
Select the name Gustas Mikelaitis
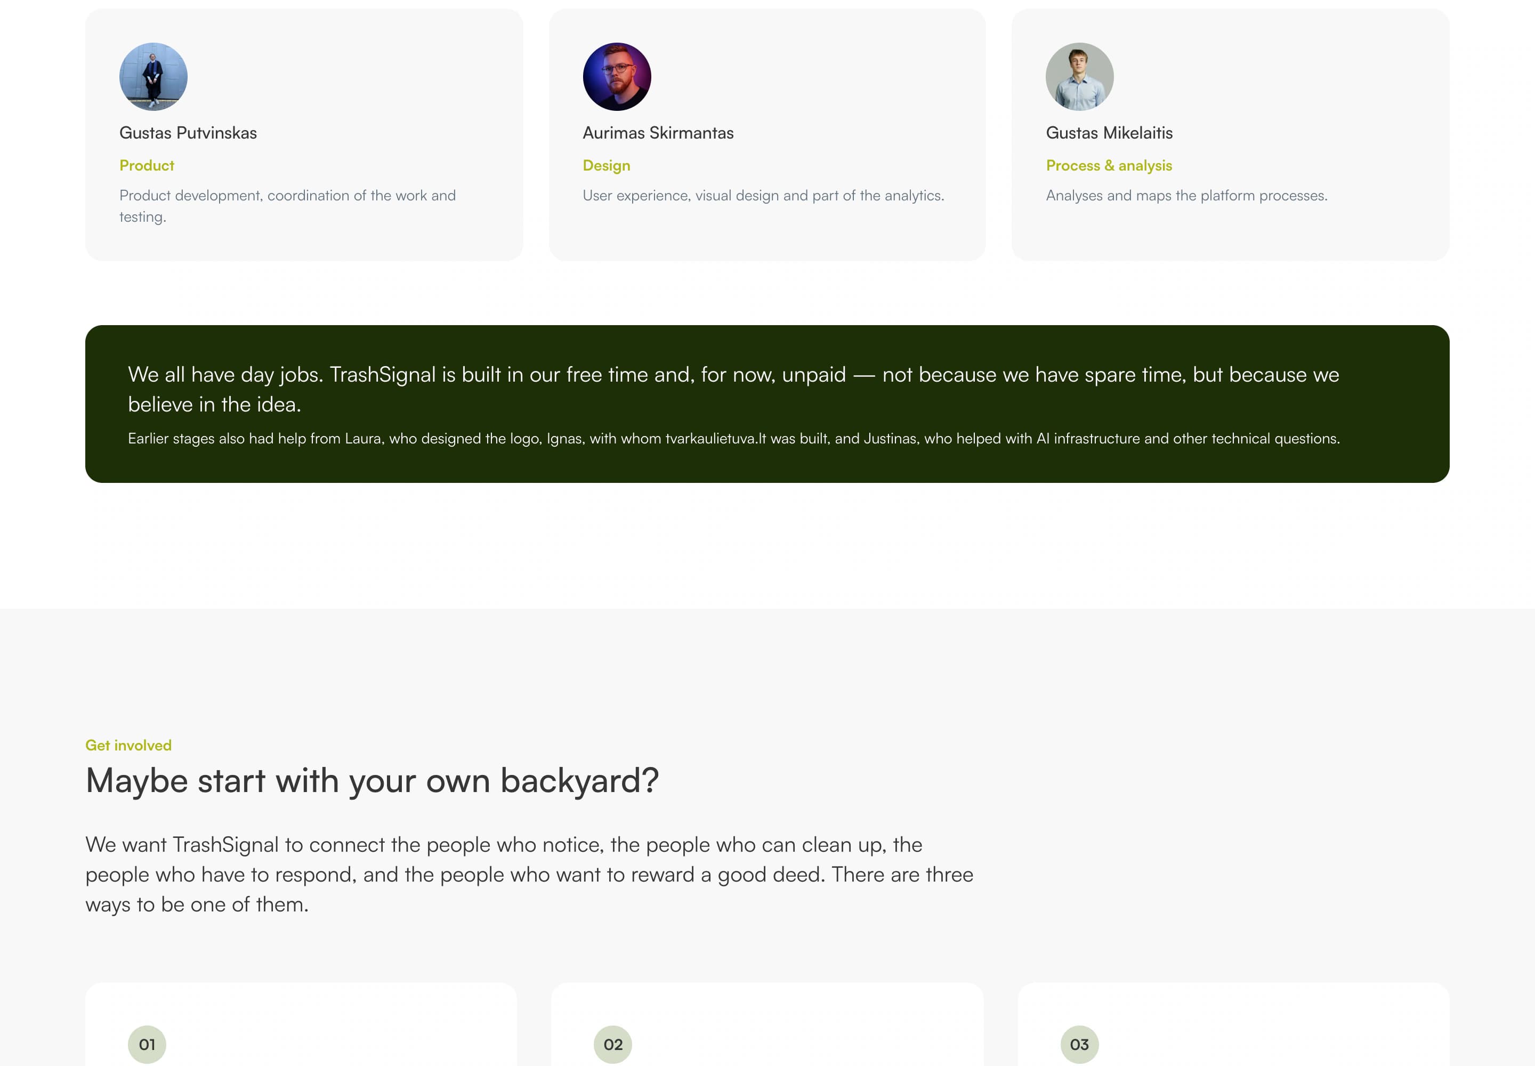(1109, 133)
